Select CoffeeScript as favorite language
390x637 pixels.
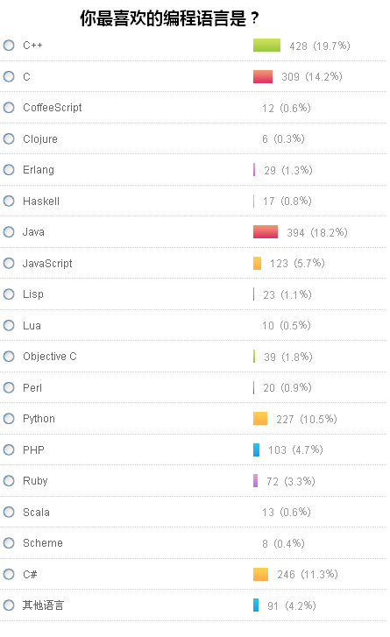[9, 107]
